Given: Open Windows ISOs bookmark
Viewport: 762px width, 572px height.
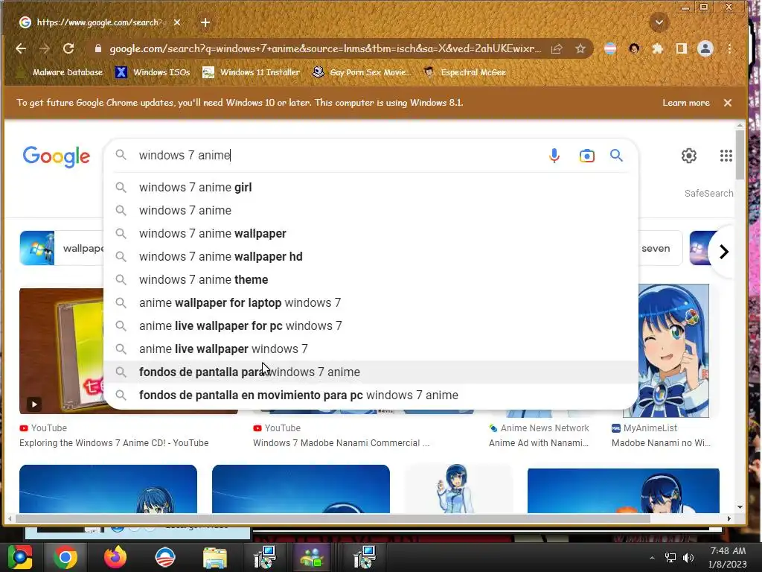Looking at the screenshot, I should click(153, 72).
